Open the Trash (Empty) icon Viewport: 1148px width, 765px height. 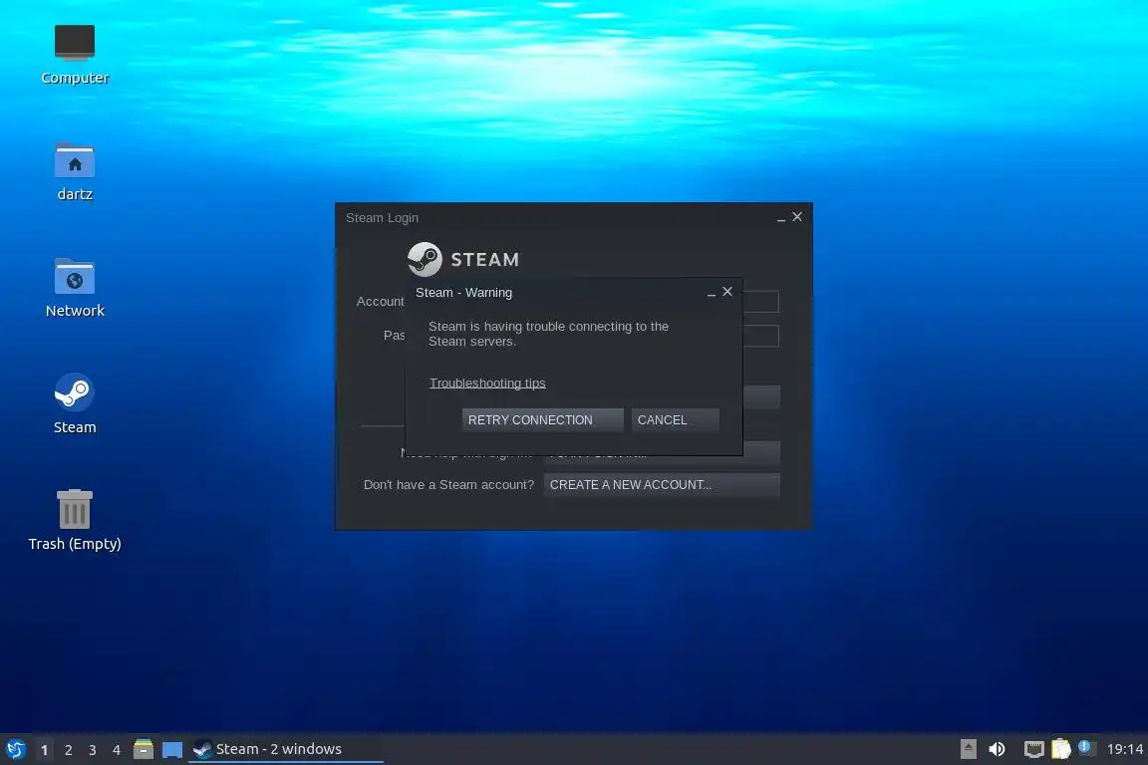(x=75, y=520)
